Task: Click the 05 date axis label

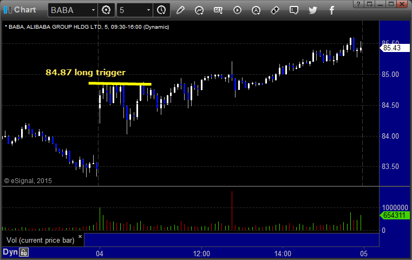Action: [364, 253]
